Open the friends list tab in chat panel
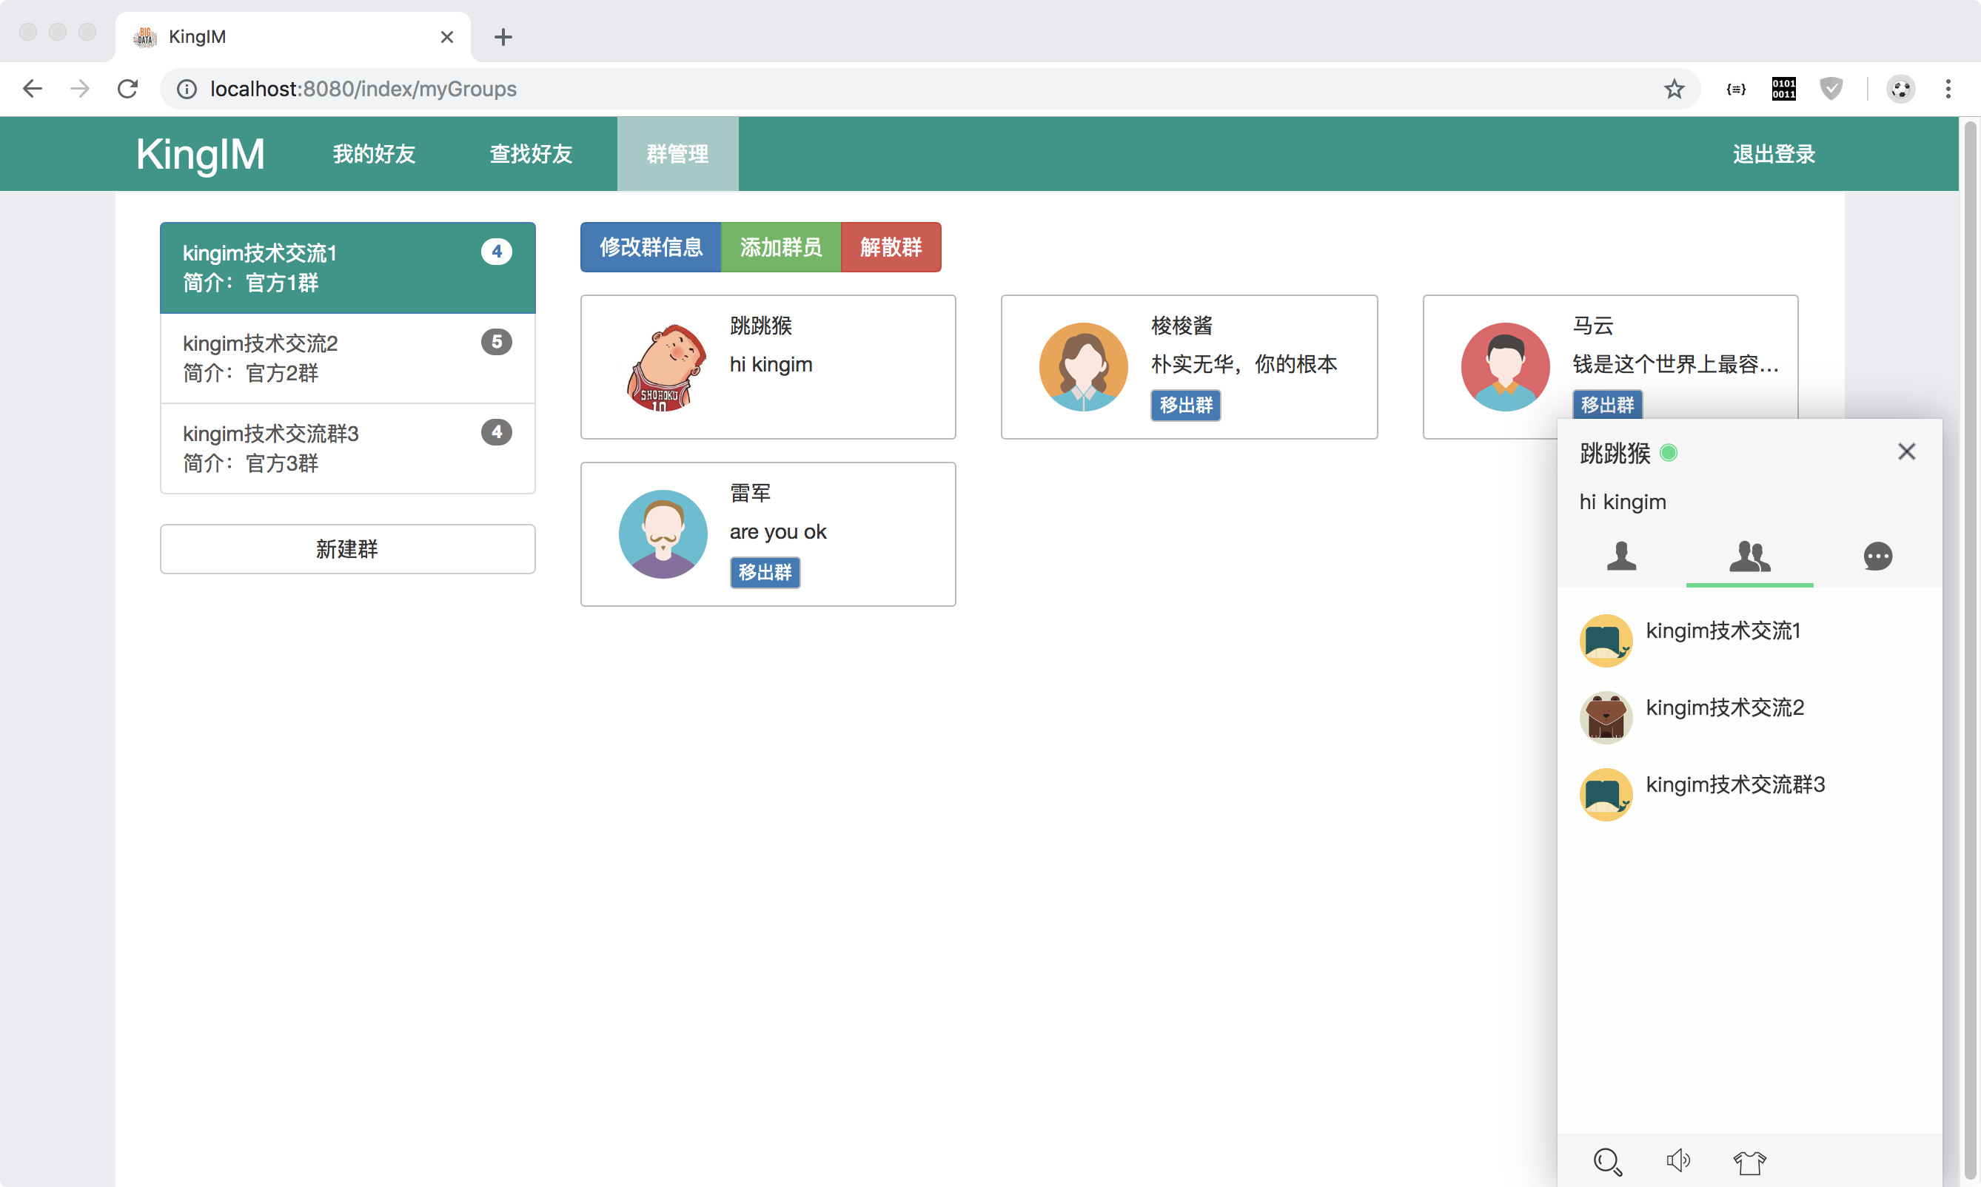The height and width of the screenshot is (1187, 1981). coord(1621,556)
